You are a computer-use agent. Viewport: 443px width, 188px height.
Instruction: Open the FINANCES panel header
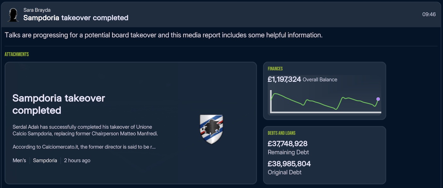tap(275, 69)
